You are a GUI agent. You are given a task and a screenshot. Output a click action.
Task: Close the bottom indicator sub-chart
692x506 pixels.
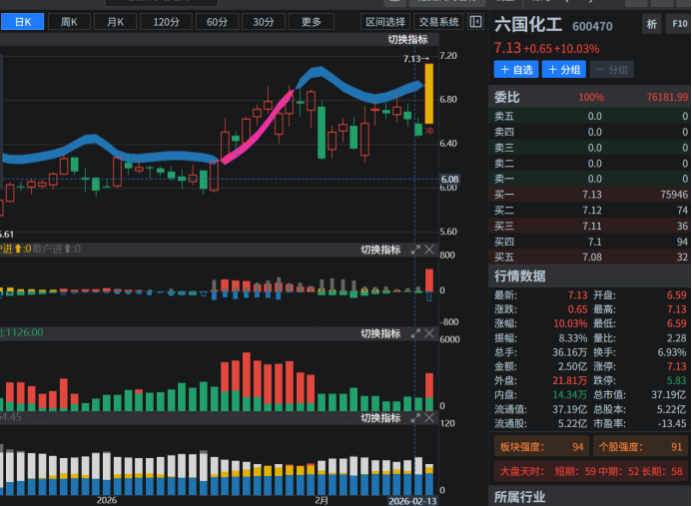pyautogui.click(x=430, y=417)
